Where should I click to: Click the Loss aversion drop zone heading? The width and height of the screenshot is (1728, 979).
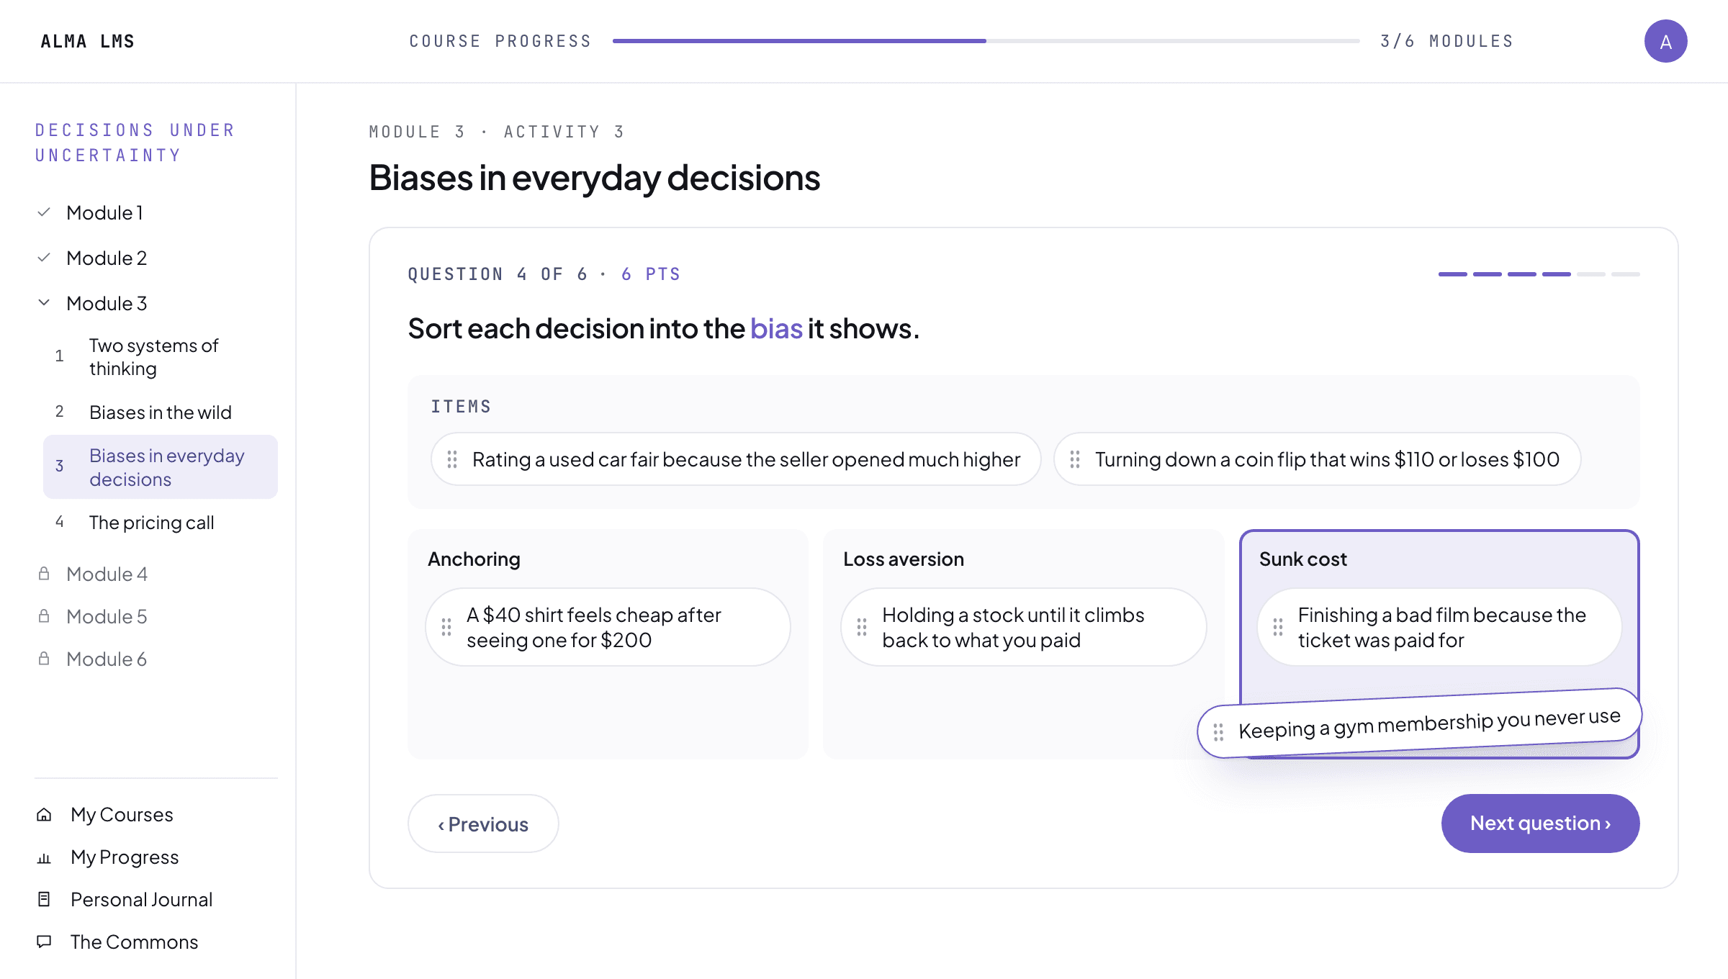pyautogui.click(x=904, y=559)
